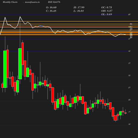Select the open value 'O: 16.60'

coord(51,7)
